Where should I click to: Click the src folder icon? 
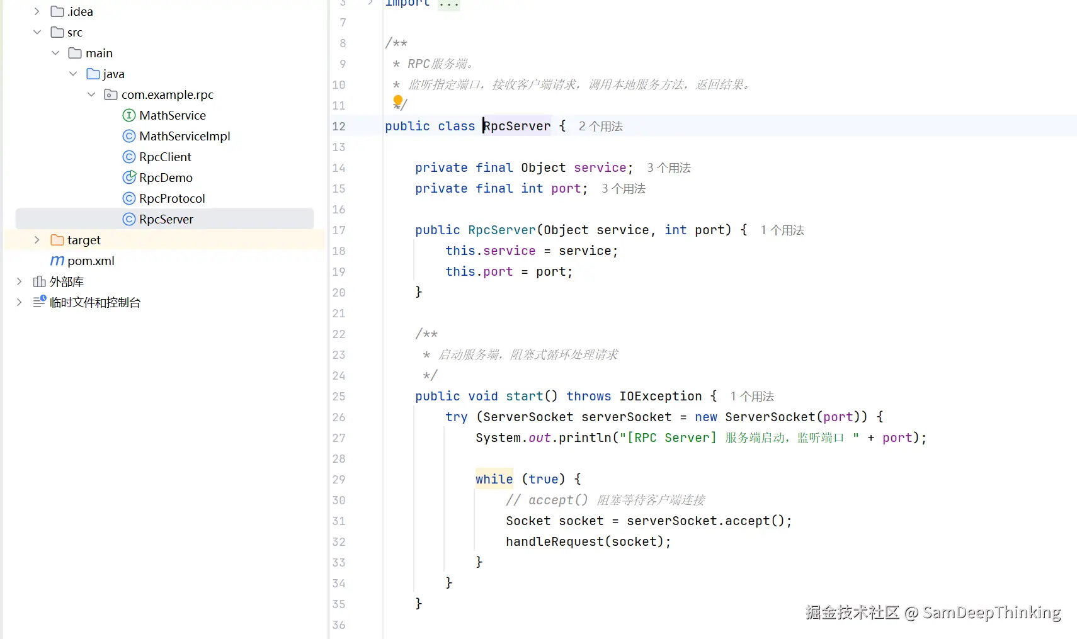57,32
